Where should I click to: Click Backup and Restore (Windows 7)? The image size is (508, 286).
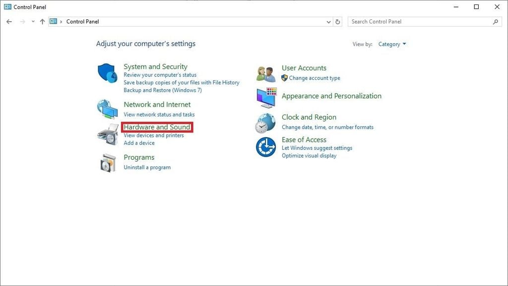pyautogui.click(x=162, y=90)
